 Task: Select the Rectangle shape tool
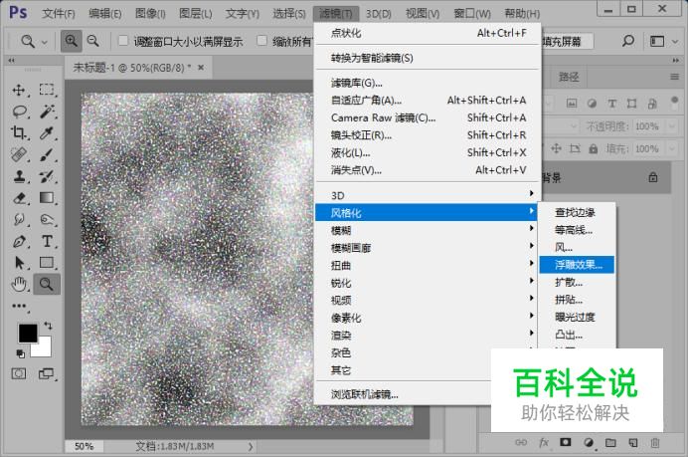tap(47, 262)
